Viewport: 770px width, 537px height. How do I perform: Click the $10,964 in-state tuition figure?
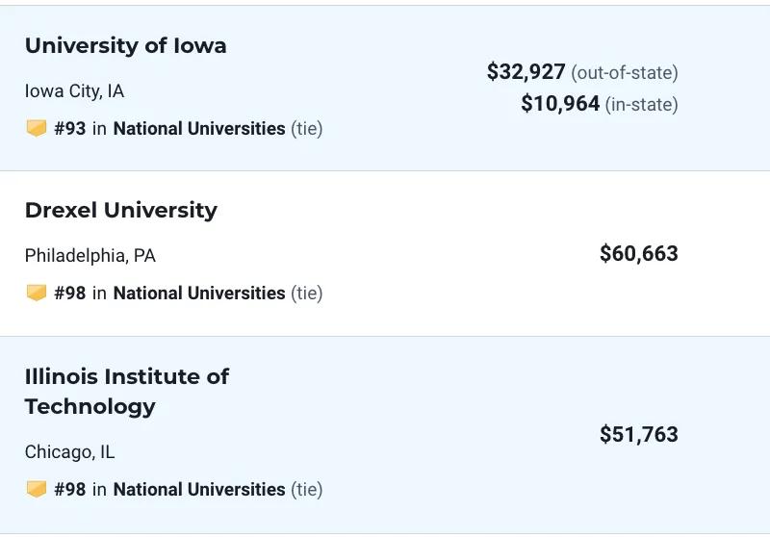[560, 104]
